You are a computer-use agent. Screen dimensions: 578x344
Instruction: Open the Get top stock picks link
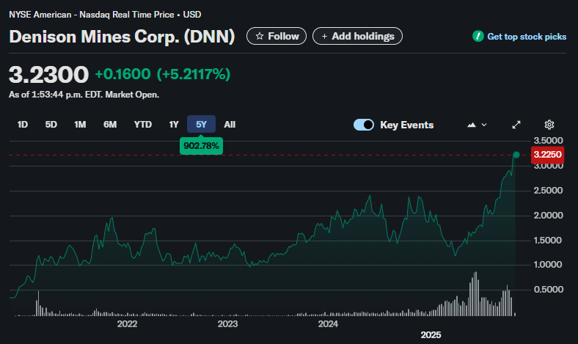click(x=527, y=37)
